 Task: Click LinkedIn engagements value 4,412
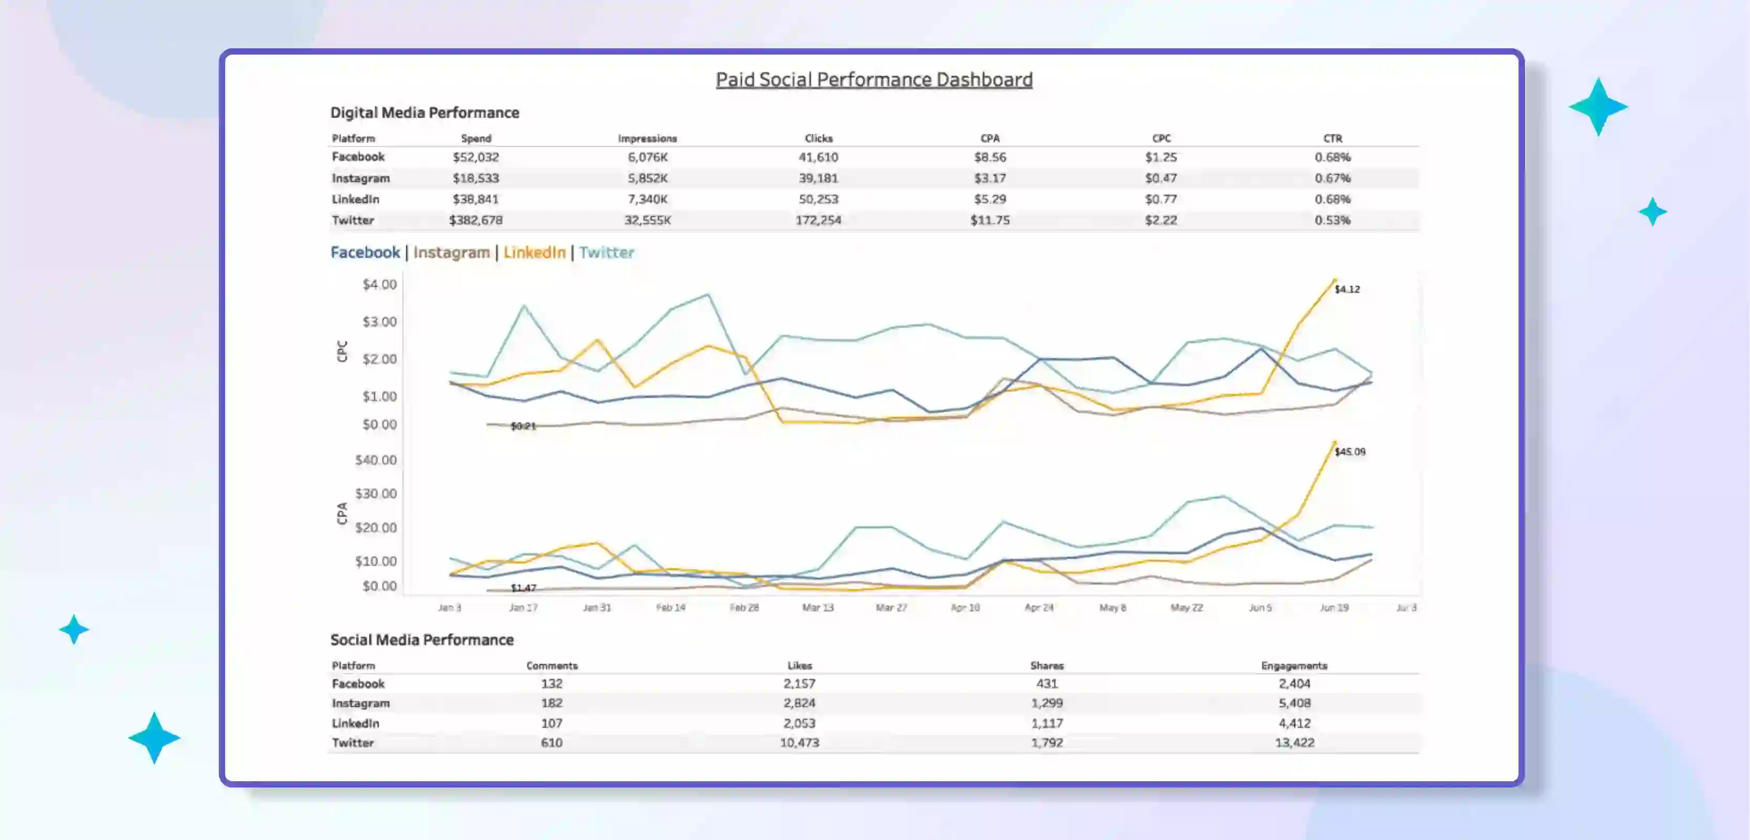pos(1294,724)
